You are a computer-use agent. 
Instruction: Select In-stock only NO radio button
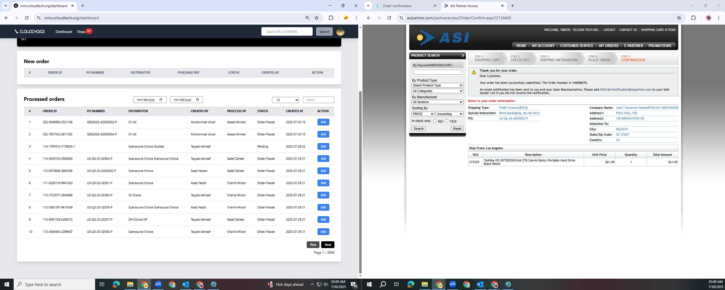435,121
